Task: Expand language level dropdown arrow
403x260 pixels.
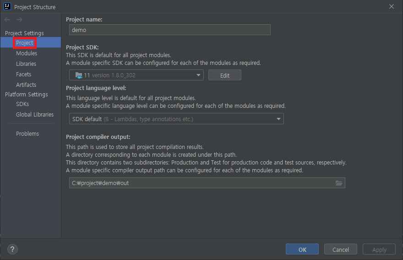Action: click(278, 119)
